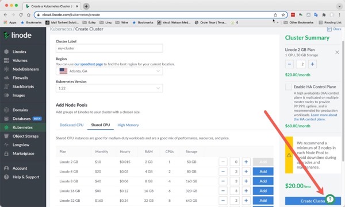Click the Linode logo
Viewport: 345px width, 207px height.
tap(18, 35)
